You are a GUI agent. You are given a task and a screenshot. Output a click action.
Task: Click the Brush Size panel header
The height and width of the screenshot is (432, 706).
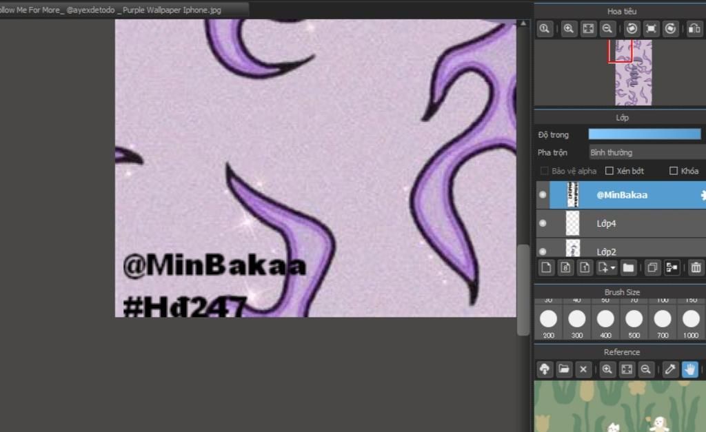[x=622, y=292]
